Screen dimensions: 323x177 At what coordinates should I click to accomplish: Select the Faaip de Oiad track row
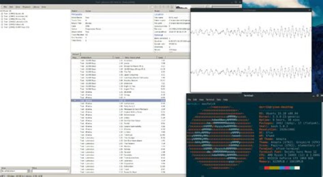[118, 172]
